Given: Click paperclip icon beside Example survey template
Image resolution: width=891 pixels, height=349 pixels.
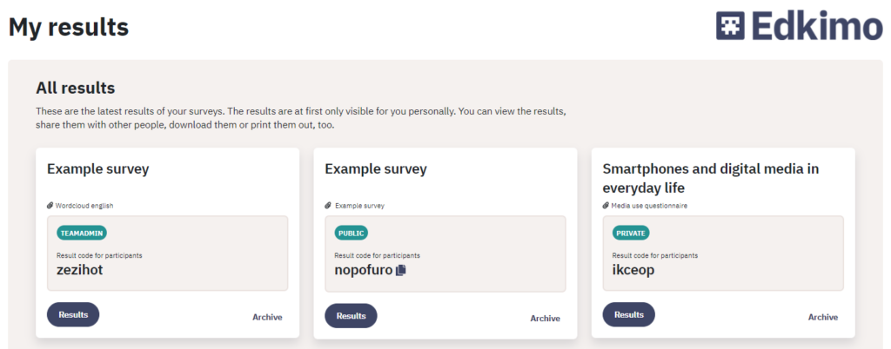Looking at the screenshot, I should click(x=328, y=206).
